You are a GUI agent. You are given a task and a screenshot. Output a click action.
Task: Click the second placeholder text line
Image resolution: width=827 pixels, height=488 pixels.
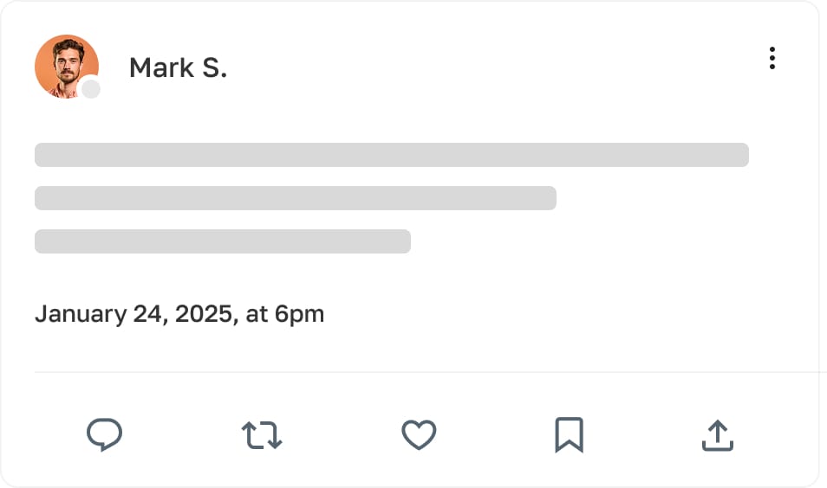coord(295,198)
